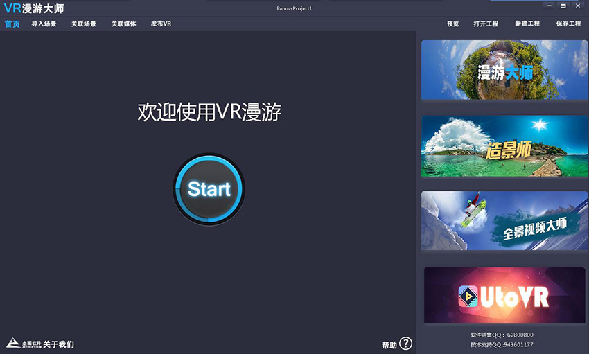Open the 导入场景 tab
Screen dimensions: 589x354
click(44, 24)
